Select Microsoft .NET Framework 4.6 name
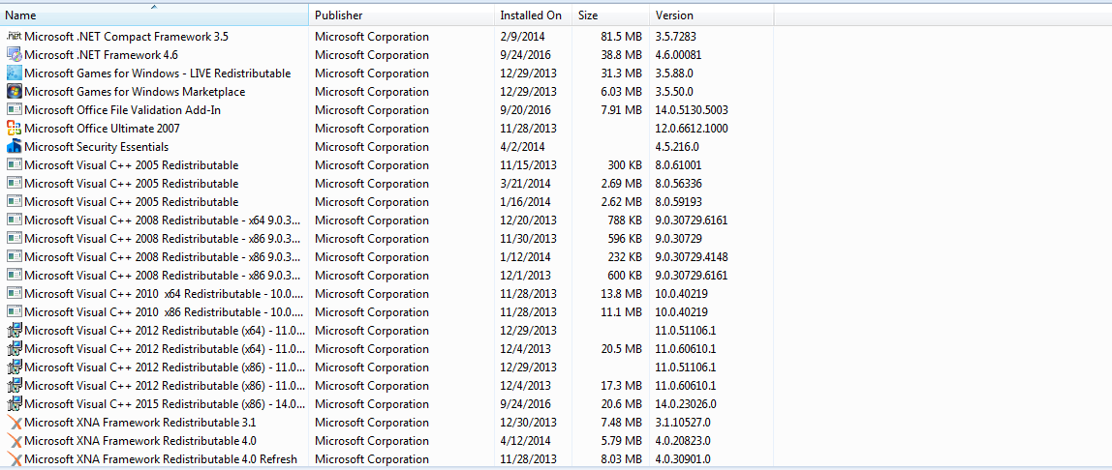 tap(101, 54)
